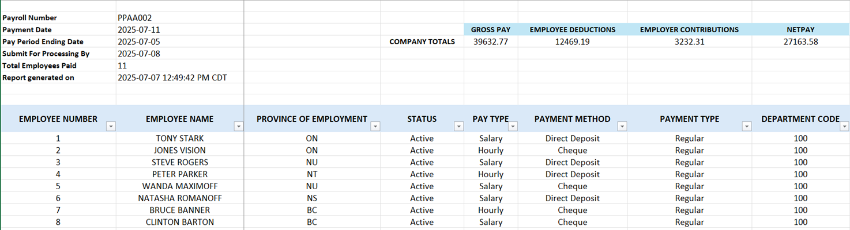Select the company Gross Pay total 39632.77
850x230 pixels.
(x=490, y=42)
